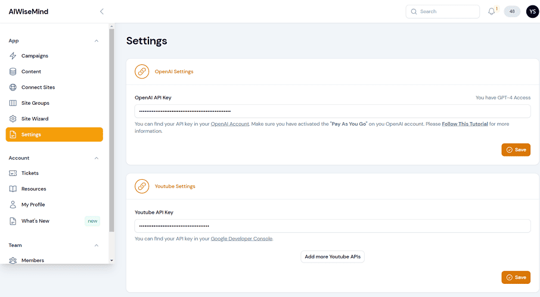Image resolution: width=540 pixels, height=297 pixels.
Task: Go to the Content page
Action: click(54, 71)
